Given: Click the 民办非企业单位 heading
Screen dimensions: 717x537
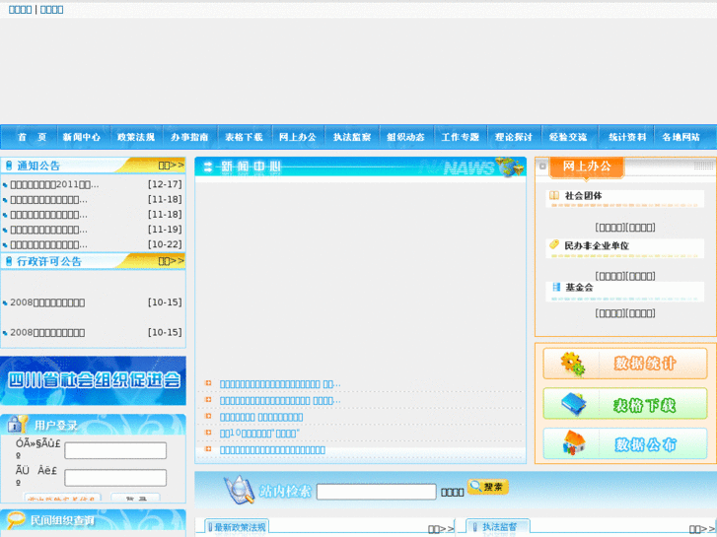Looking at the screenshot, I should click(597, 245).
